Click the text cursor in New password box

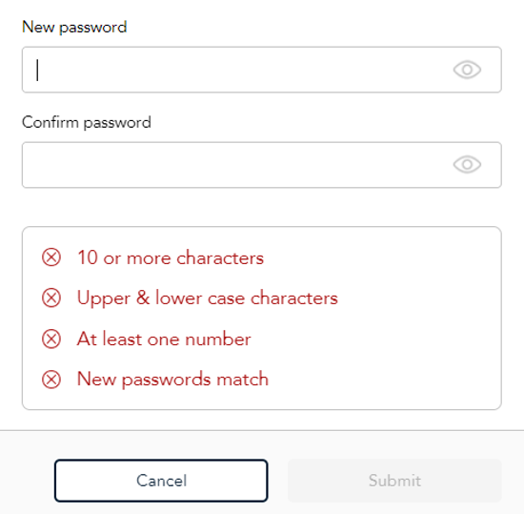[x=37, y=70]
